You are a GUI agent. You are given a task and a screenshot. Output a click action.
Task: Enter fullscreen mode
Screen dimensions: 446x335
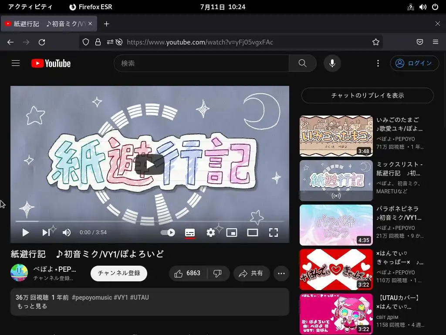click(x=274, y=232)
